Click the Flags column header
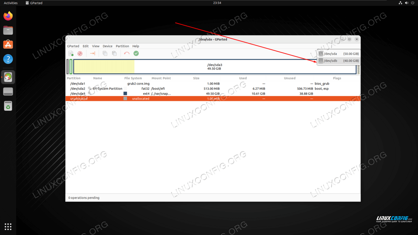This screenshot has height=235, width=418. tap(337, 78)
